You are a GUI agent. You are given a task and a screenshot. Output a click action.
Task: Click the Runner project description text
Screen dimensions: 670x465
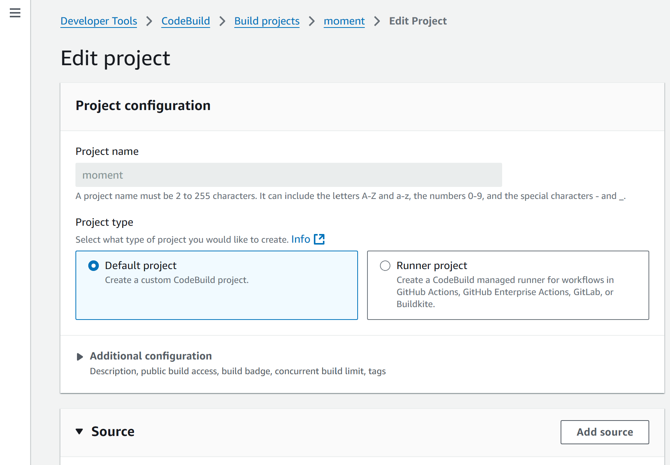pyautogui.click(x=505, y=292)
